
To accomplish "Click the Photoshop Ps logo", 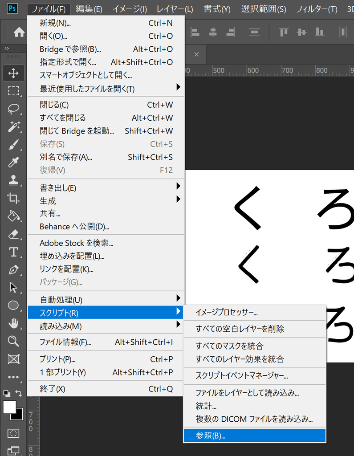I will click(12, 8).
